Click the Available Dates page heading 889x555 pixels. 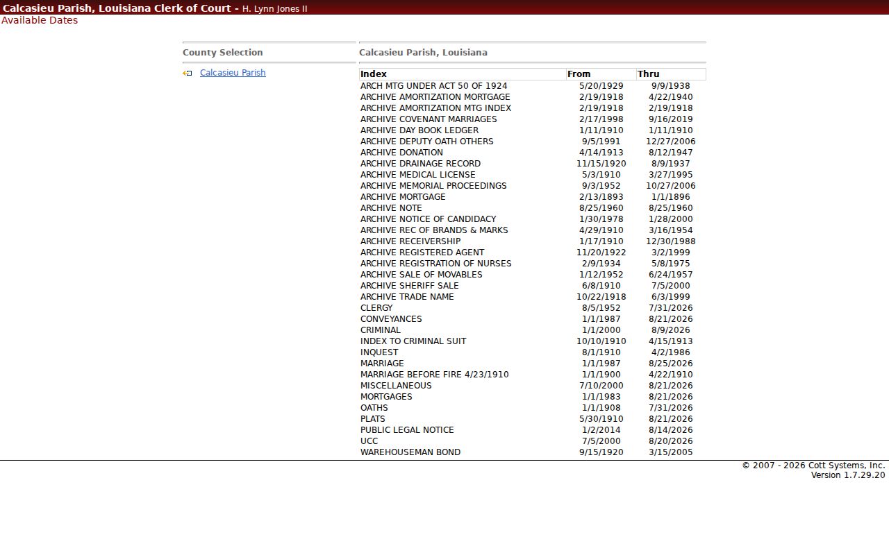40,20
